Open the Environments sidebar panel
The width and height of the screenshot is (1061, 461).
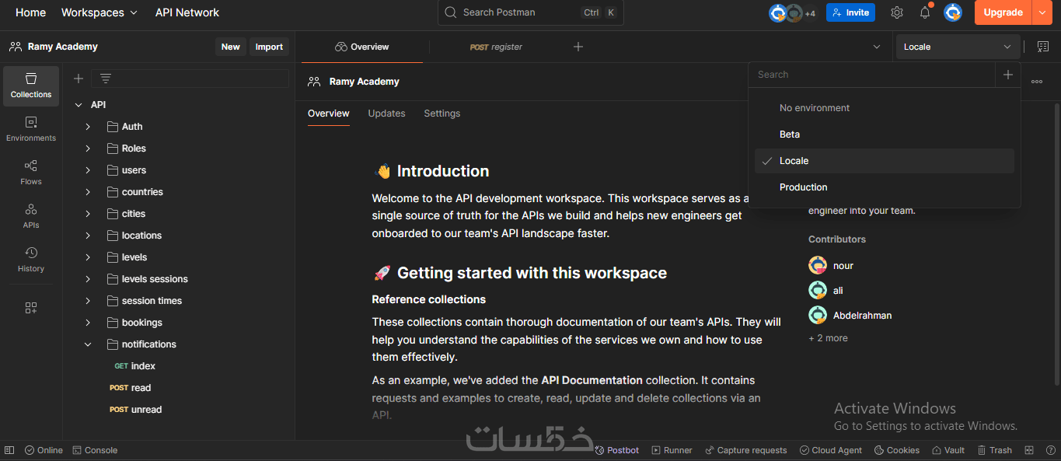[x=31, y=129]
